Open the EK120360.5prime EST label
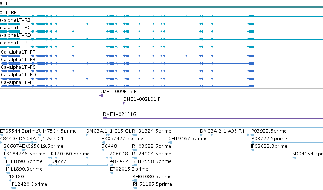 pos(69,154)
